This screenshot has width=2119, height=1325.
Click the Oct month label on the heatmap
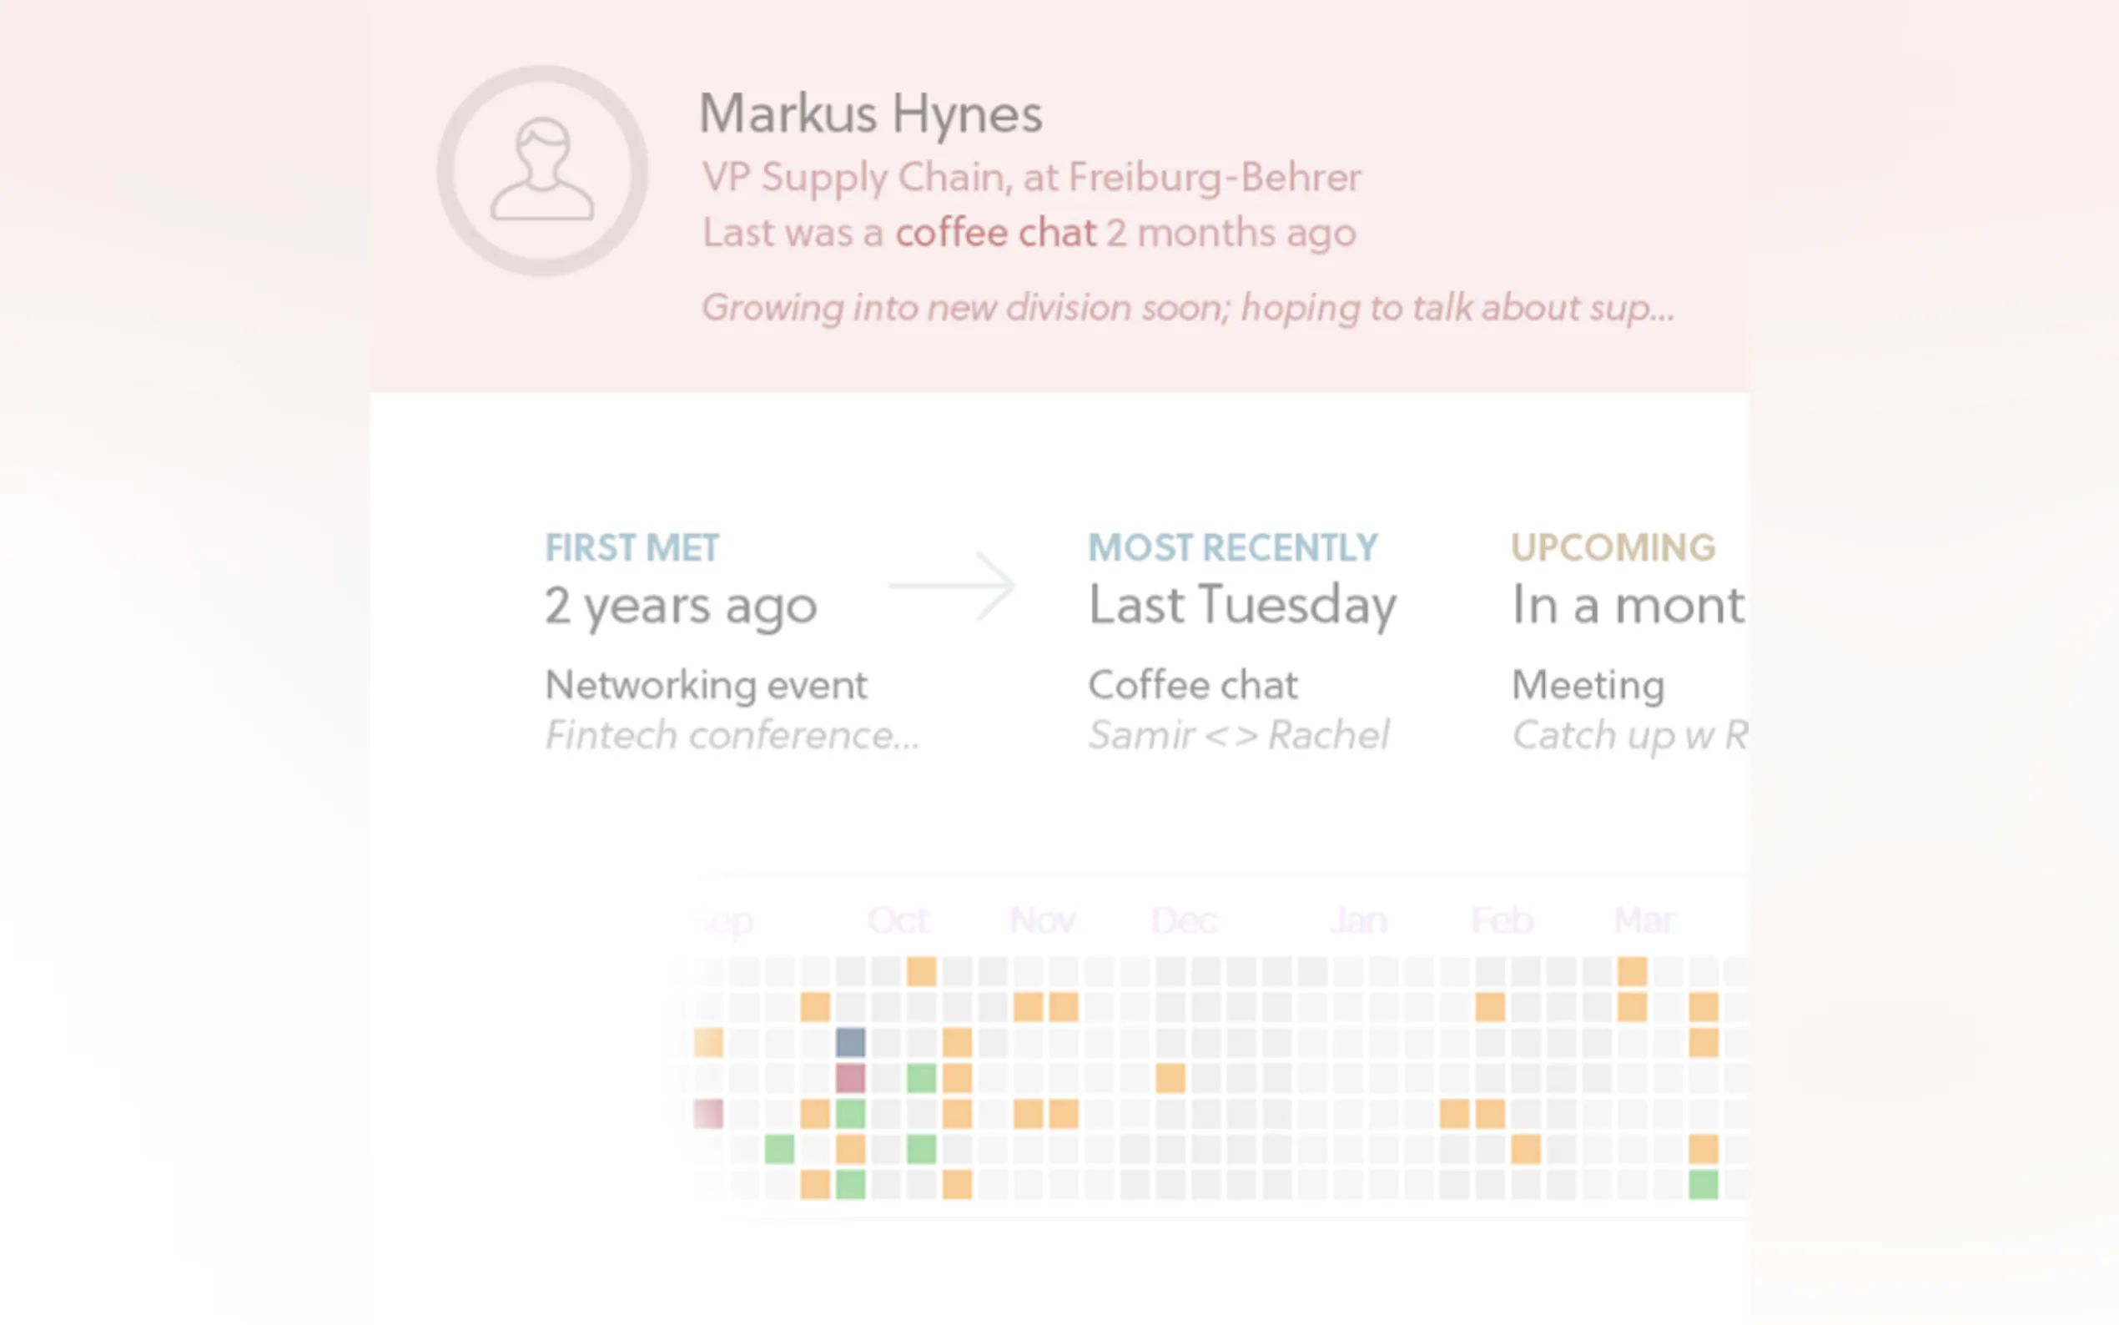pos(898,921)
